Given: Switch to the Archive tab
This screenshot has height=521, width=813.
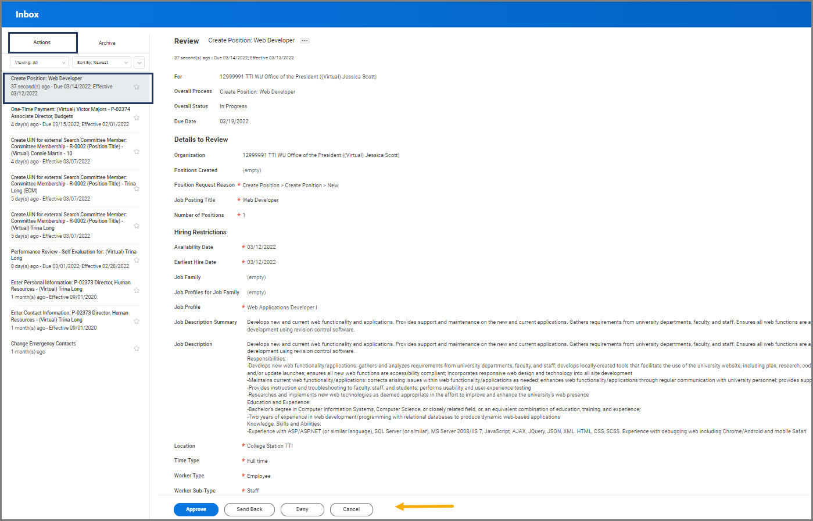Looking at the screenshot, I should (x=107, y=43).
